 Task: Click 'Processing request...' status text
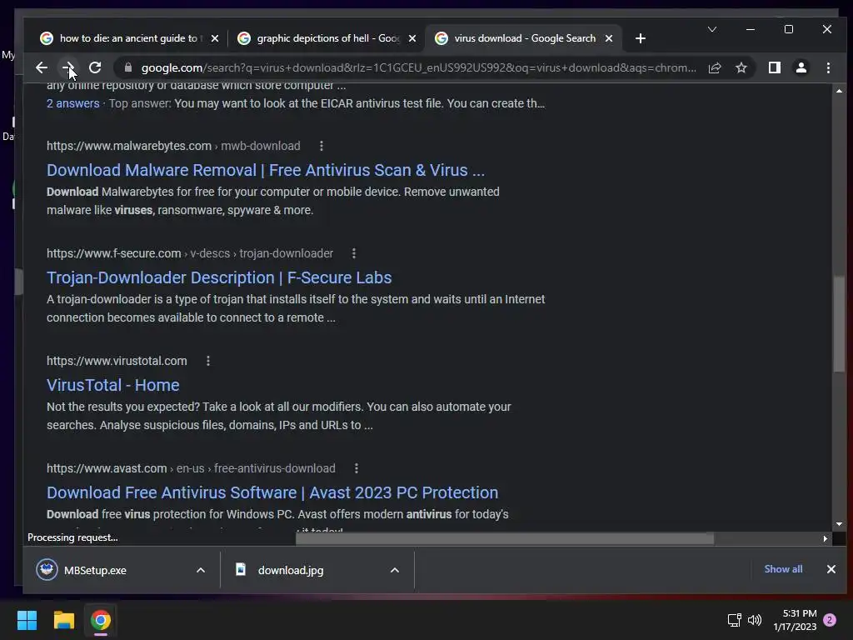coord(72,537)
